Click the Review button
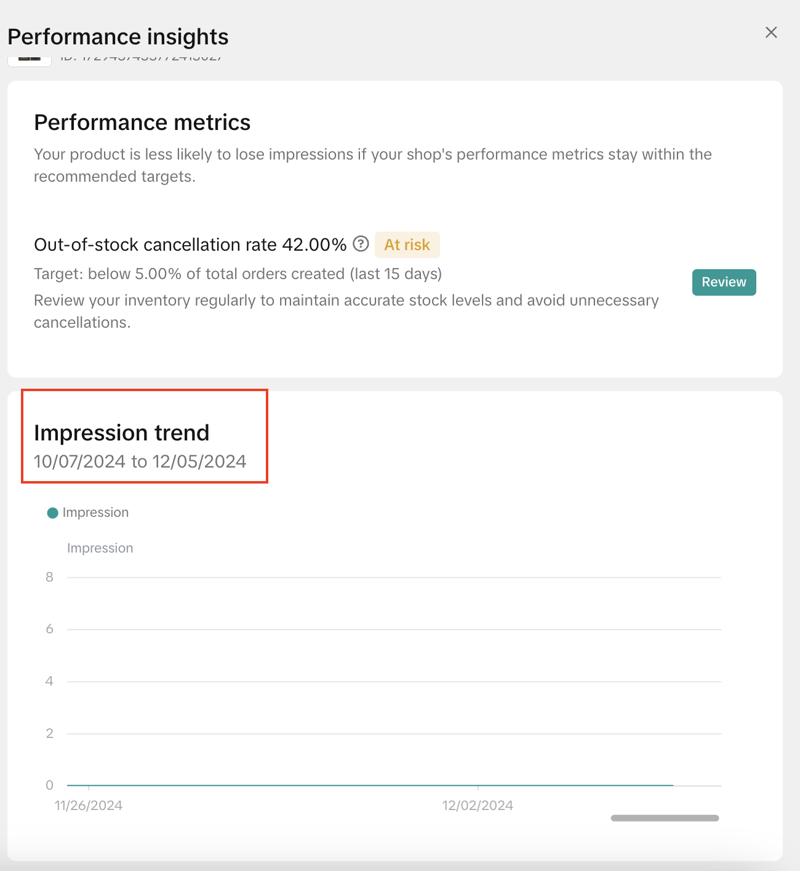 pos(724,282)
